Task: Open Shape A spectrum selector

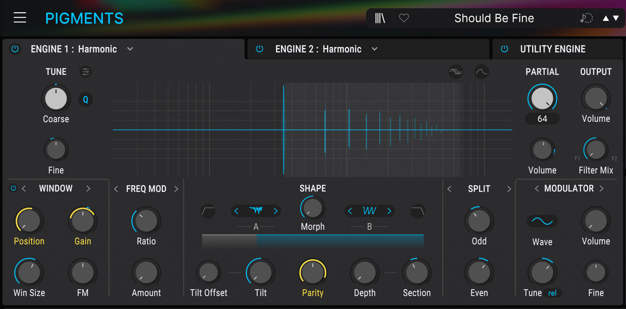Action: point(256,210)
